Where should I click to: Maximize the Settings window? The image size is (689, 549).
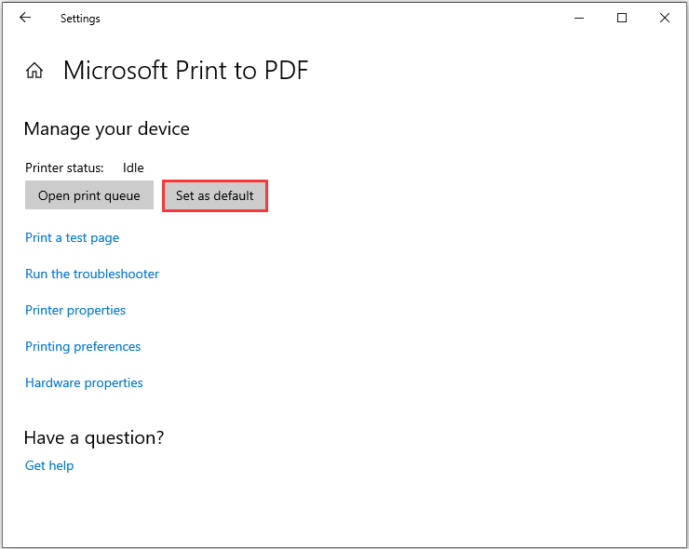tap(622, 18)
